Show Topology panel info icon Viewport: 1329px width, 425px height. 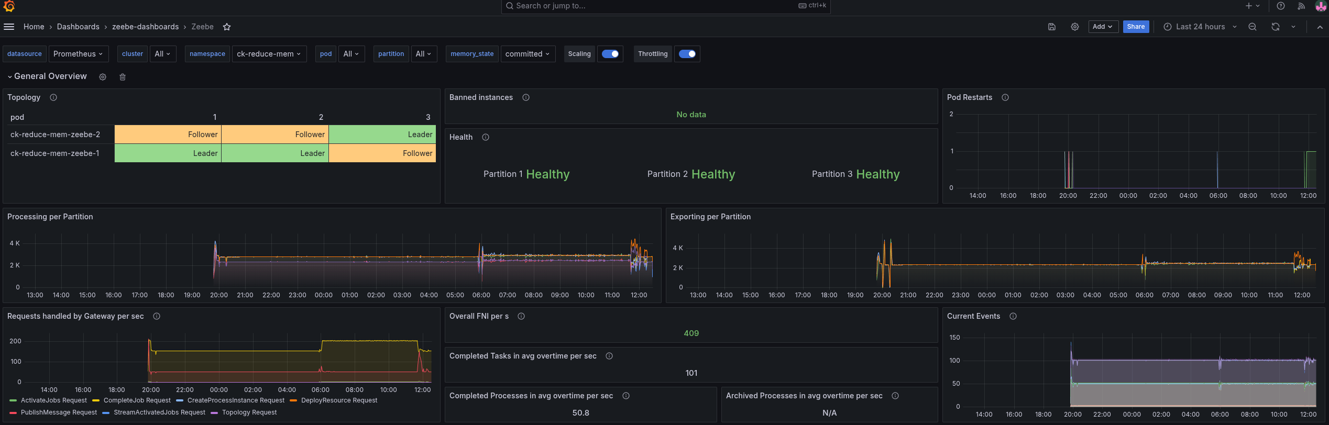coord(53,97)
